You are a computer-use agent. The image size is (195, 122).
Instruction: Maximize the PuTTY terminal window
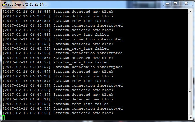tap(175, 3)
